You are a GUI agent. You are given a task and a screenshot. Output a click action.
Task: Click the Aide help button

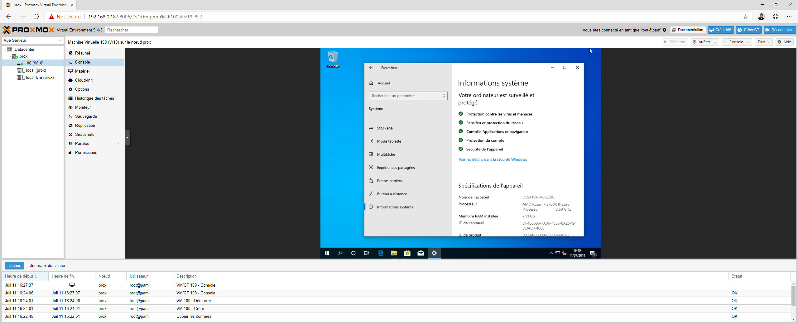click(784, 42)
